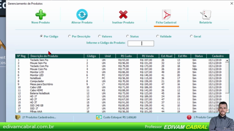The image size is (234, 131).
Task: Click the money icon beside Custo Estoque
Action: point(99,117)
